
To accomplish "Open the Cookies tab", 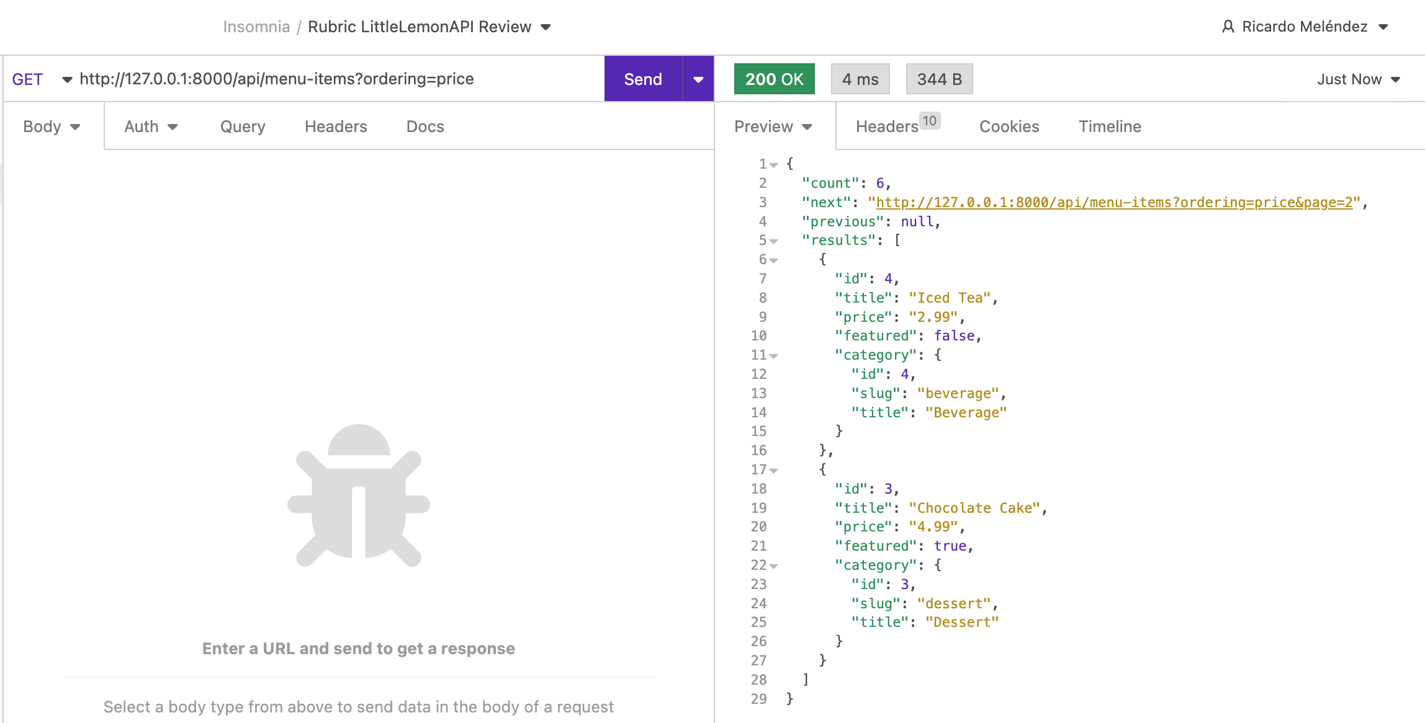I will click(1009, 126).
